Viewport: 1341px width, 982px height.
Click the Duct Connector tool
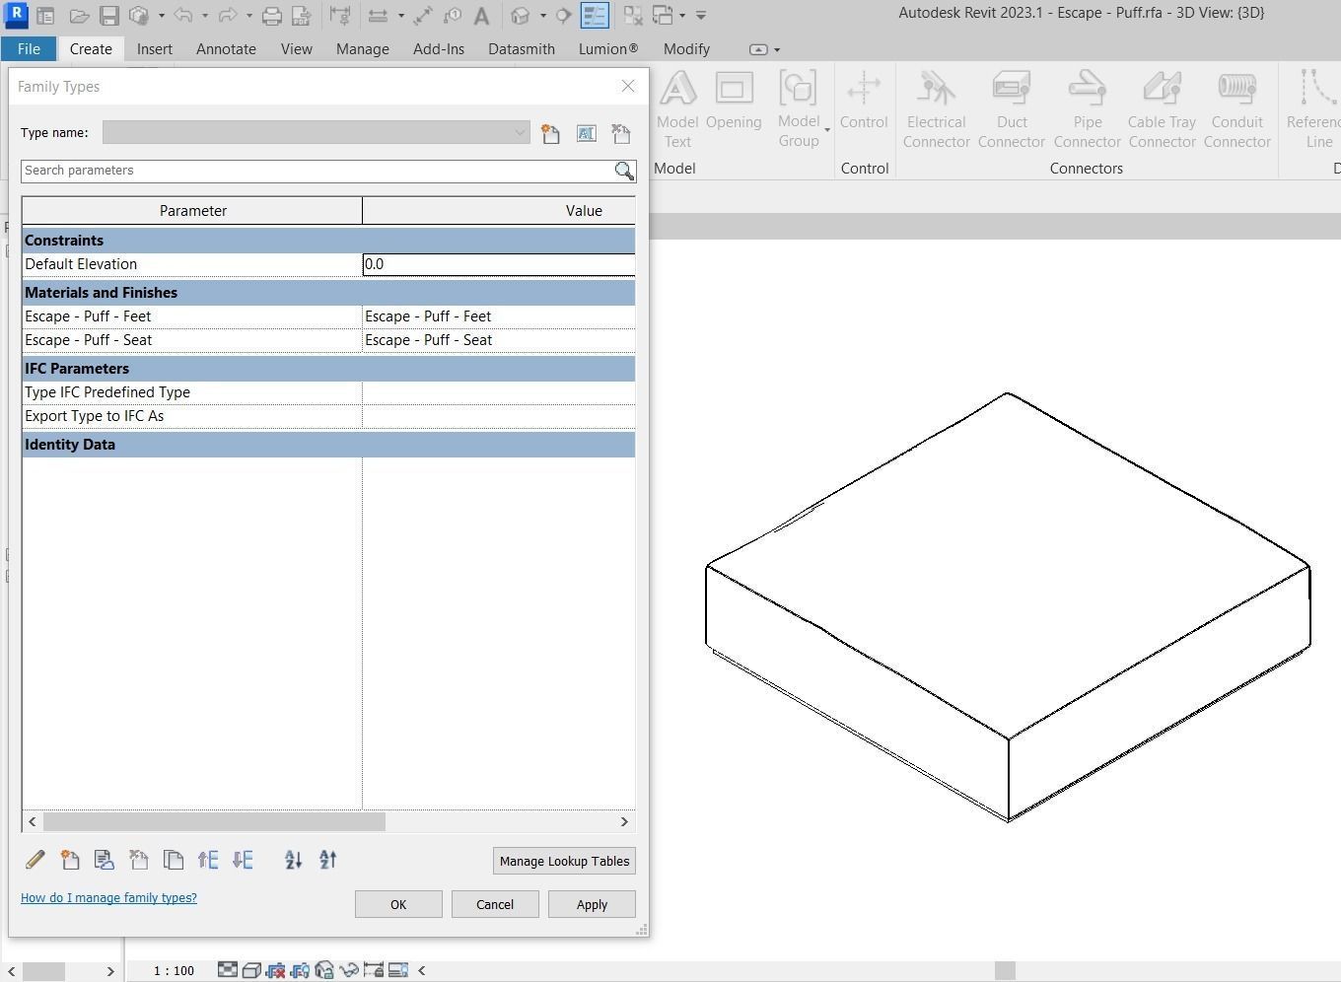point(1012,108)
